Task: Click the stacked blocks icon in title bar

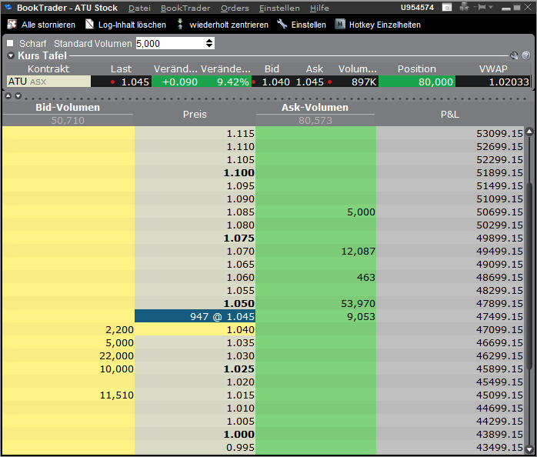Action: (x=464, y=7)
